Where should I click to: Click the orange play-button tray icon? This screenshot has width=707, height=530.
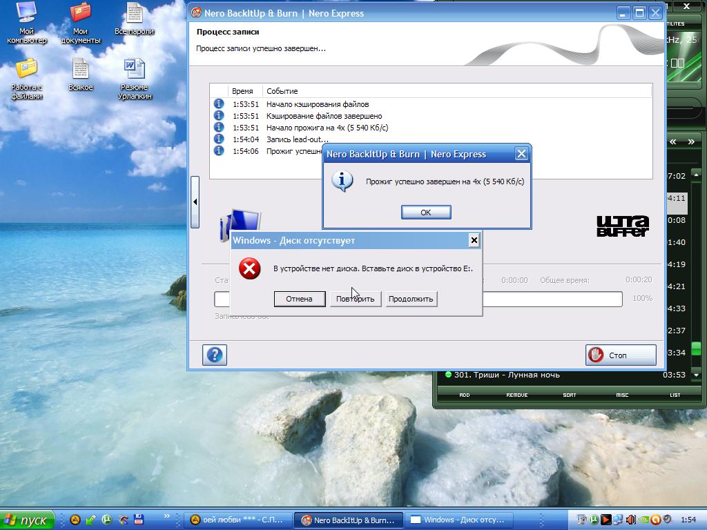(x=606, y=520)
